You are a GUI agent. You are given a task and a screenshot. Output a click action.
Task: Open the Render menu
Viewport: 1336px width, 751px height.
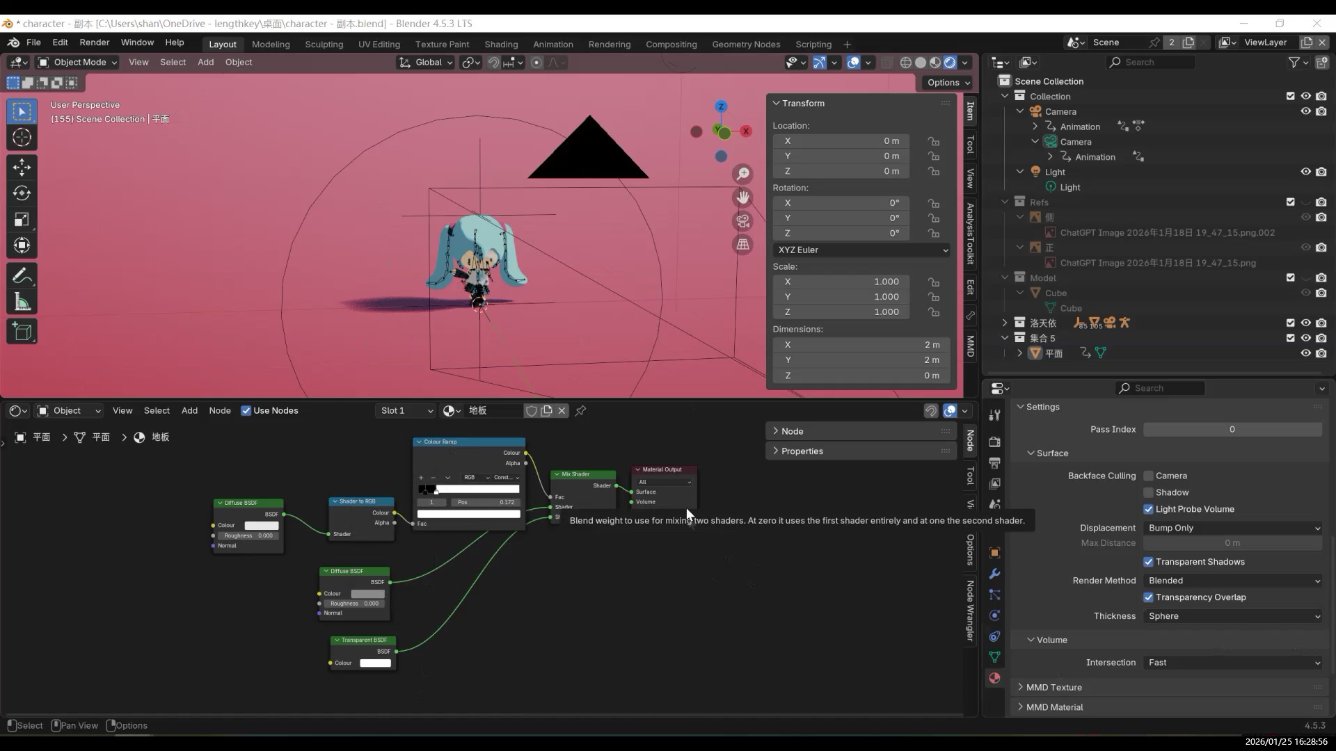tap(94, 42)
